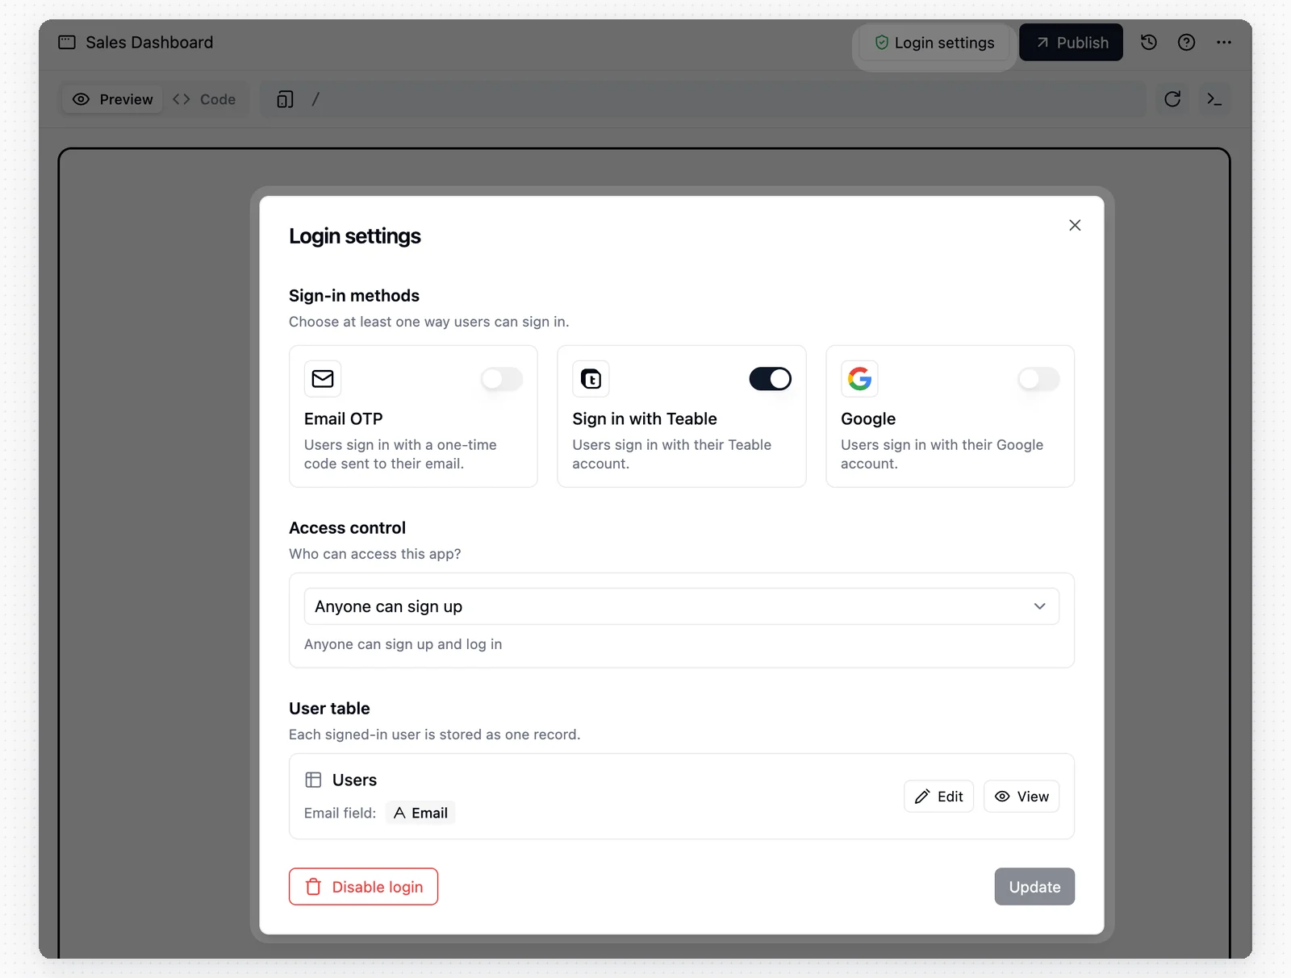Viewport: 1291px width, 978px height.
Task: Click 'Who can access this app?' text
Action: (375, 554)
